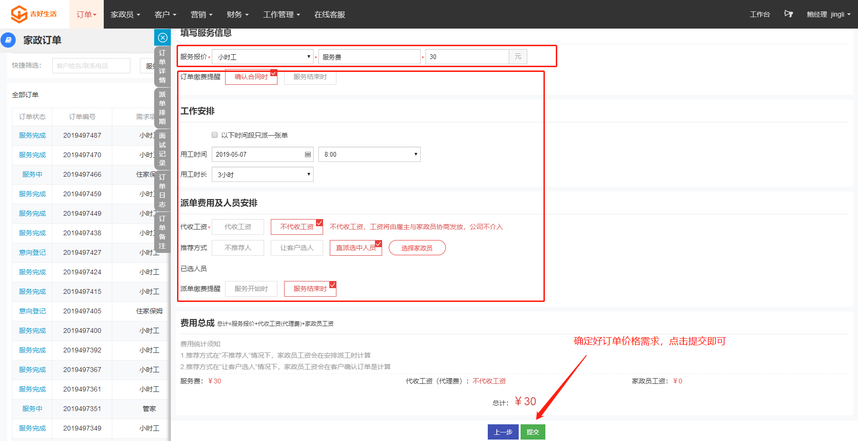The image size is (858, 441).
Task: Check the 以下时间段只派一张单 checkbox
Action: pos(215,135)
